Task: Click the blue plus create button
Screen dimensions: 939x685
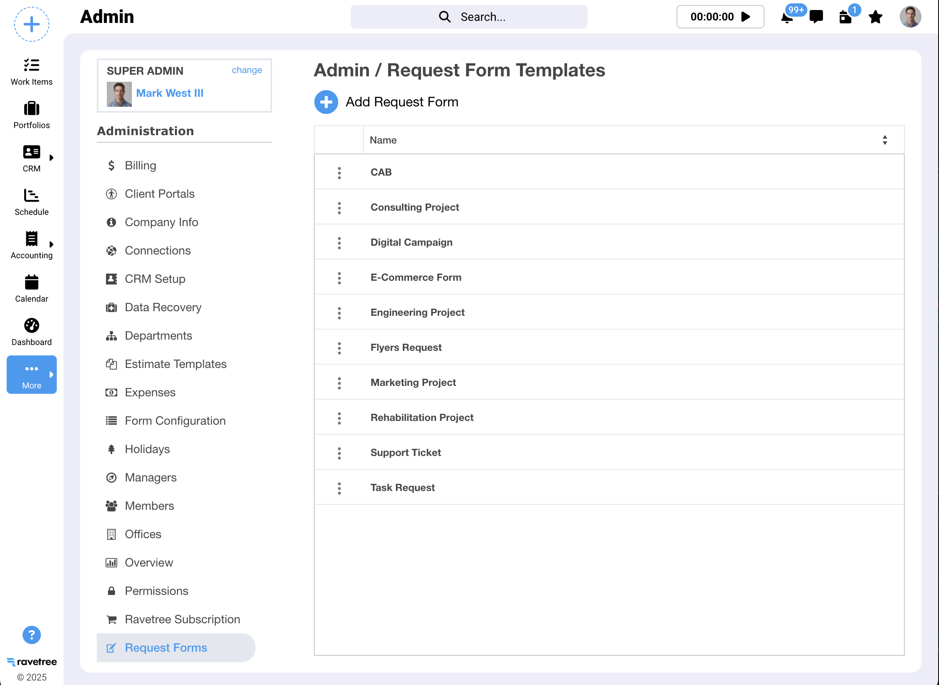Action: [32, 24]
